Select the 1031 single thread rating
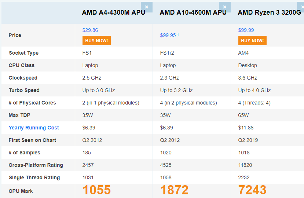This screenshot has width=304, height=198. pos(88,177)
